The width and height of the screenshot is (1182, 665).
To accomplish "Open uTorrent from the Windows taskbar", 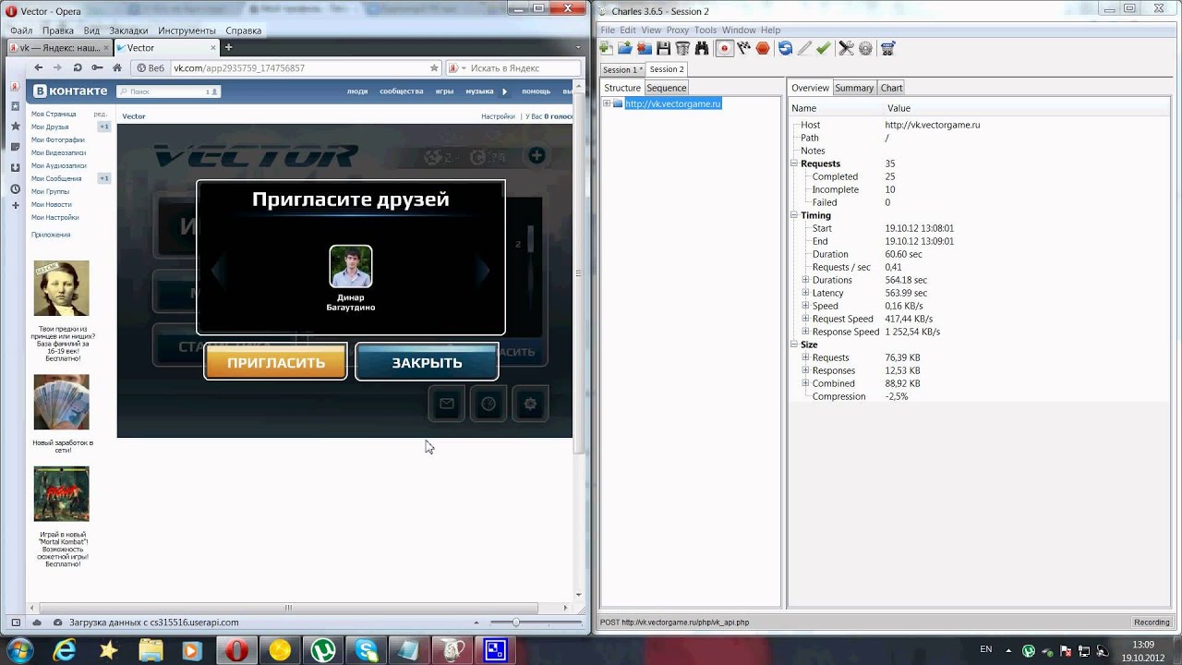I will pyautogui.click(x=323, y=650).
